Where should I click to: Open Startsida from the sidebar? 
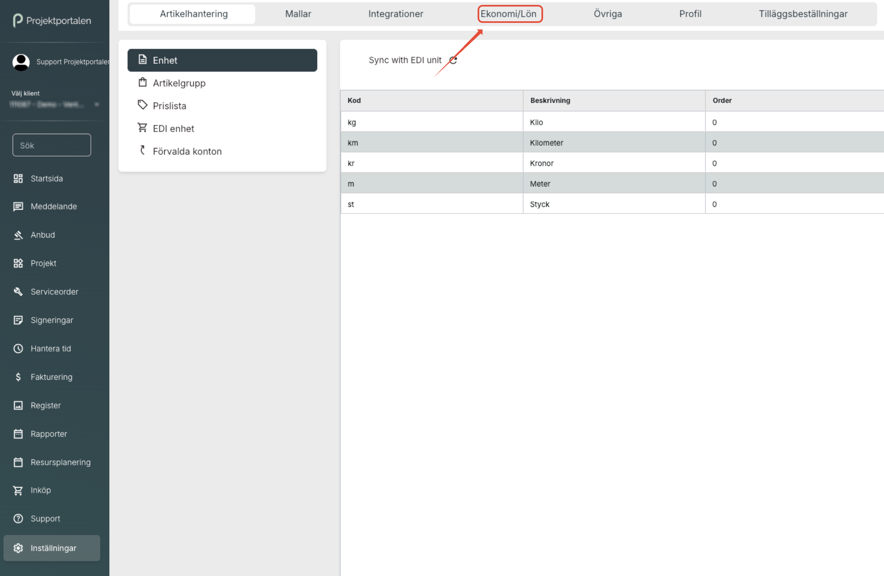point(46,179)
